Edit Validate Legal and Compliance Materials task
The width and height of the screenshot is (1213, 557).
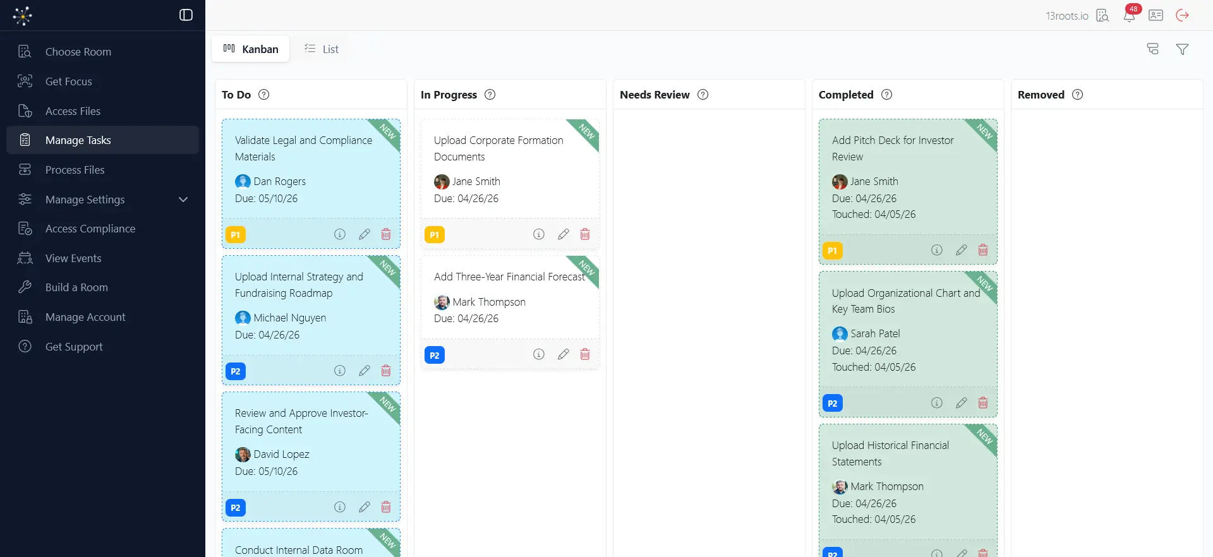click(365, 234)
